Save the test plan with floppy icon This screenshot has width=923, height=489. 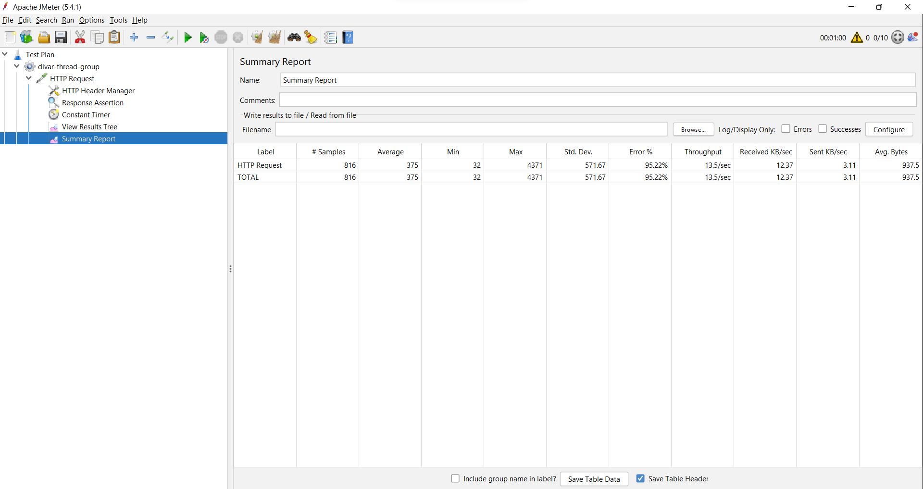pos(61,38)
